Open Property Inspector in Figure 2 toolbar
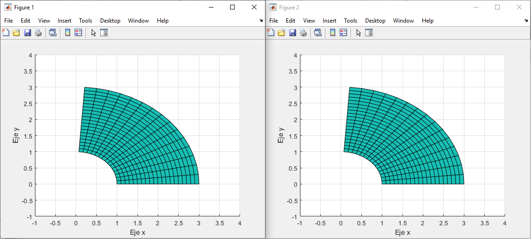The width and height of the screenshot is (531, 239). (369, 33)
